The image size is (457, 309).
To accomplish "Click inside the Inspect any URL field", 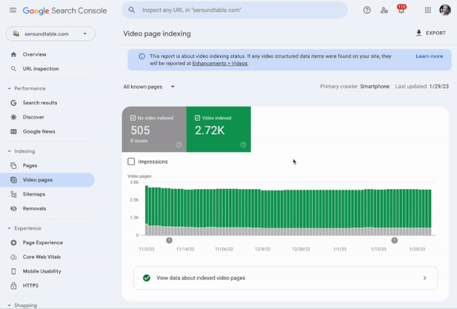I will [x=235, y=10].
